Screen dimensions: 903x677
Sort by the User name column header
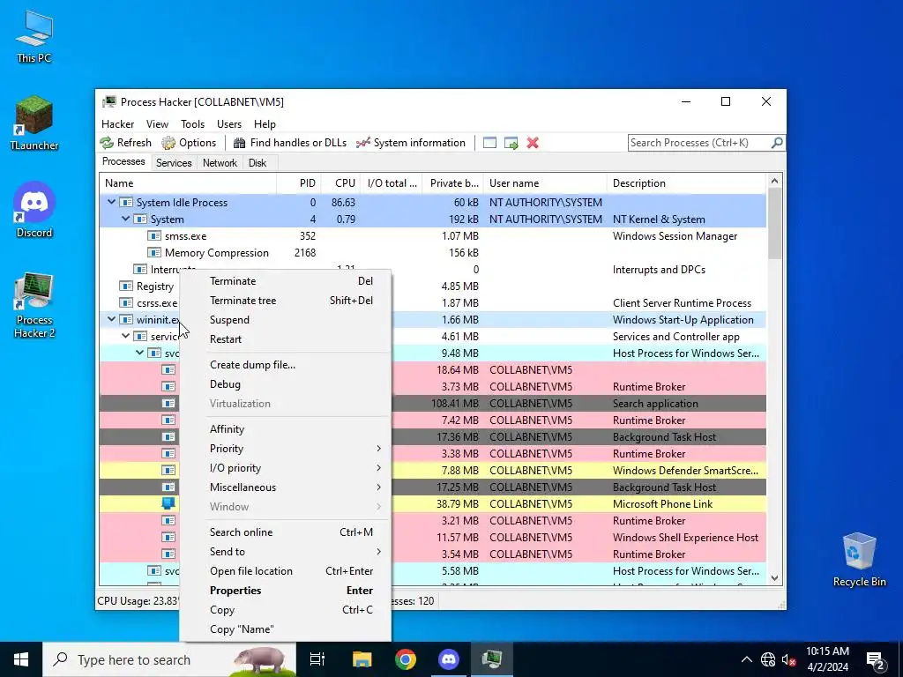(x=545, y=183)
